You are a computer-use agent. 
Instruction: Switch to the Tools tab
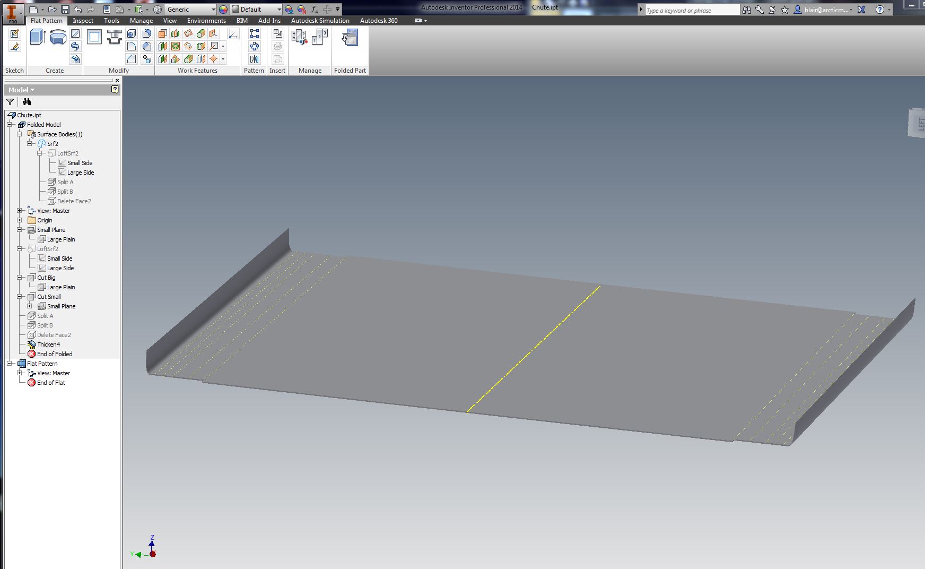tap(111, 21)
